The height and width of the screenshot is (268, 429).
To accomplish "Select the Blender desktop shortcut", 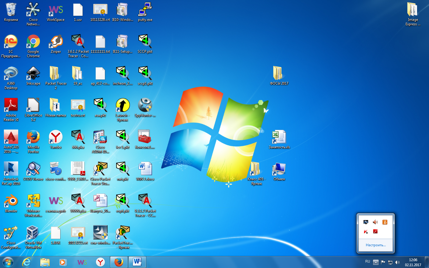I will click(11, 203).
